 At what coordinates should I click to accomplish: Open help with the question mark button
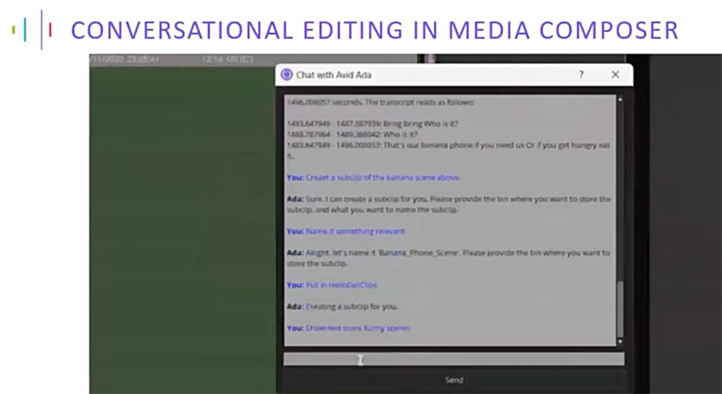(x=581, y=74)
